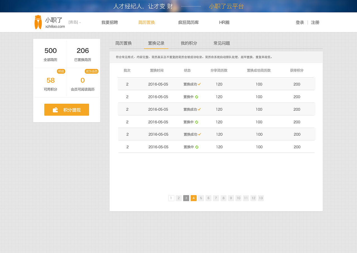357x253 pixels.
Task: Click the 注册 registration link
Action: tap(315, 22)
